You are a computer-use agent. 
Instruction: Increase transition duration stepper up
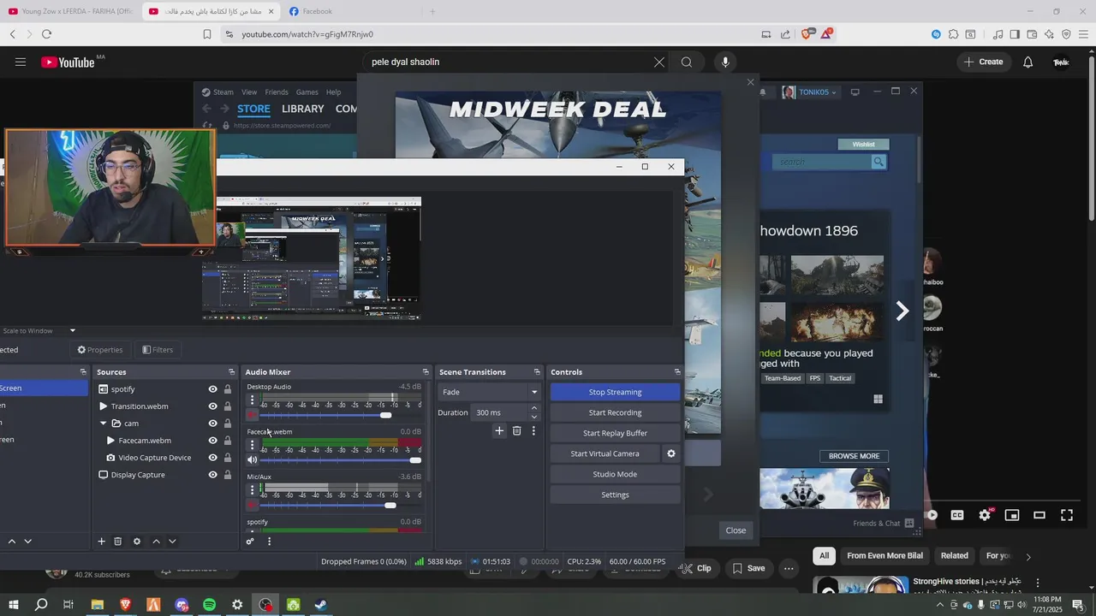click(534, 408)
